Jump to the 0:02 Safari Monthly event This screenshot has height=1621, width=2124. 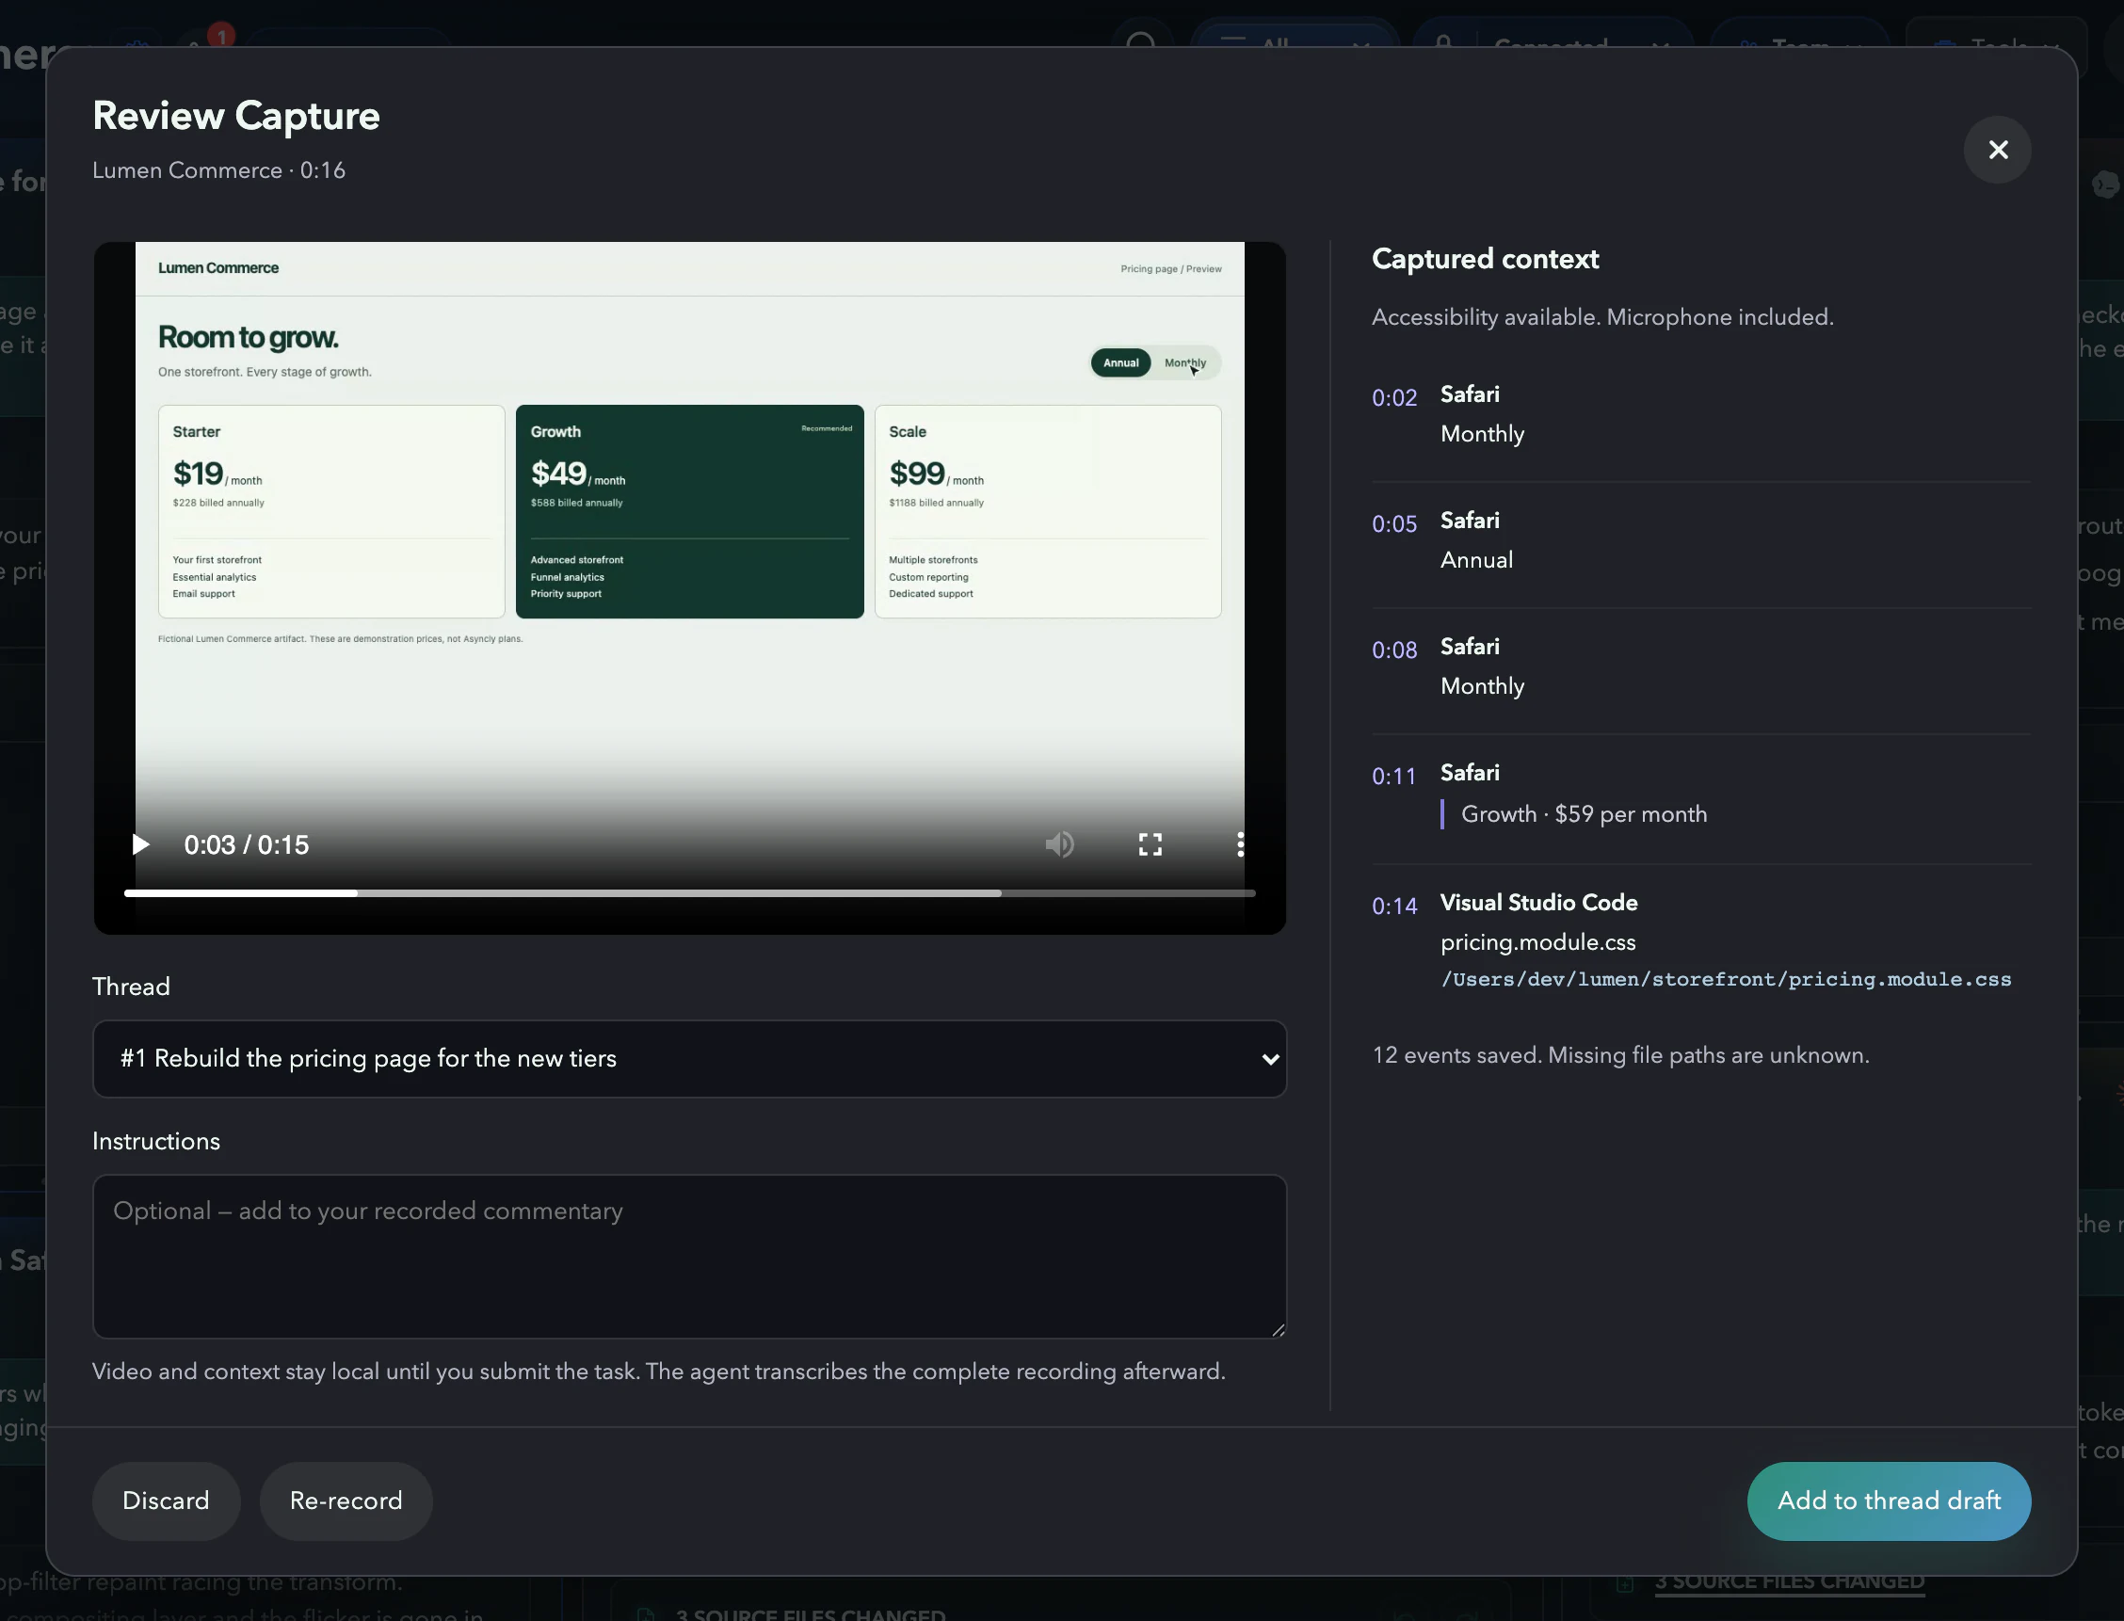tap(1700, 415)
